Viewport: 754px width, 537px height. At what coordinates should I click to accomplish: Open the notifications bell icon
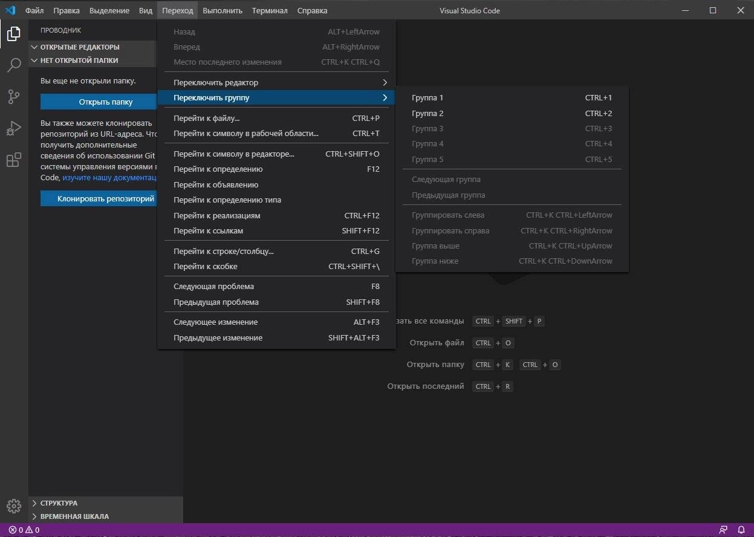point(741,530)
